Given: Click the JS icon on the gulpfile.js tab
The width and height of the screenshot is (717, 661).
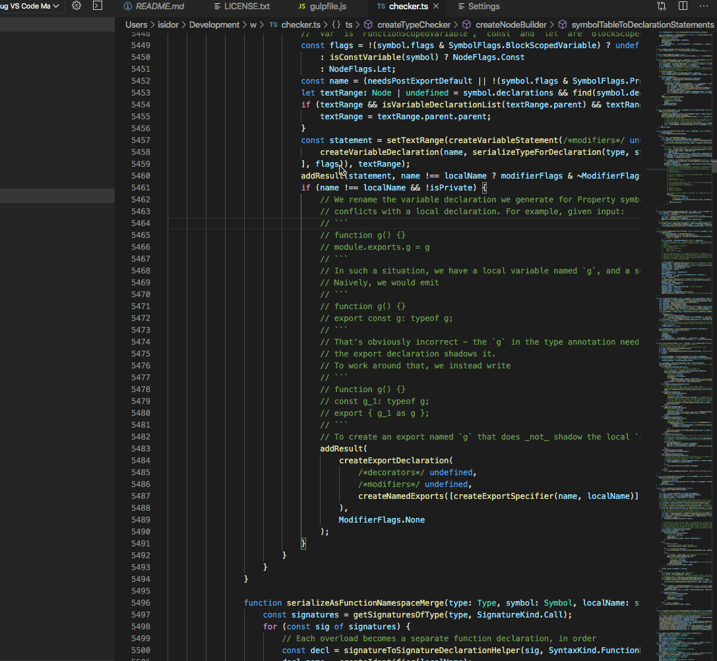Looking at the screenshot, I should [x=302, y=7].
